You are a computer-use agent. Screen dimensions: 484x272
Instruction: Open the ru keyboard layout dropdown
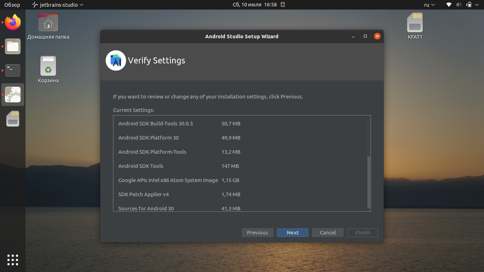(x=429, y=5)
